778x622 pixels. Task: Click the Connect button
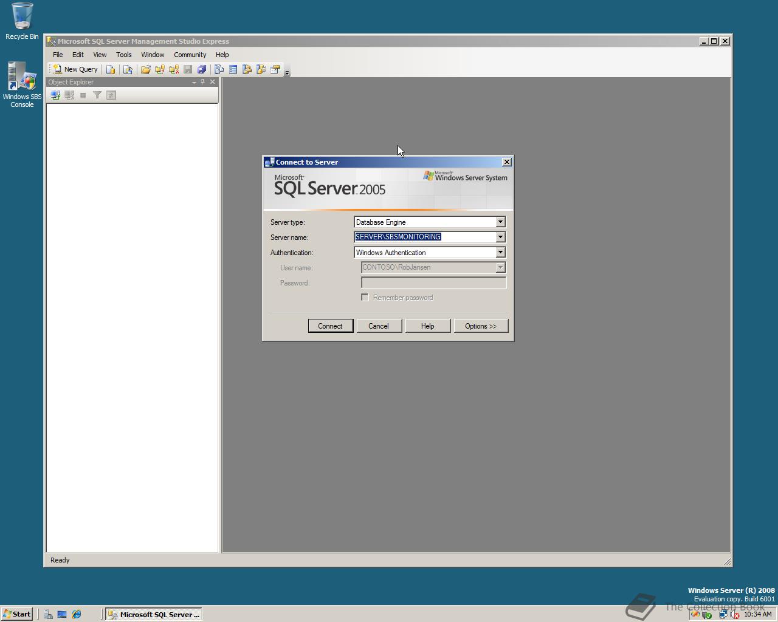tap(330, 326)
